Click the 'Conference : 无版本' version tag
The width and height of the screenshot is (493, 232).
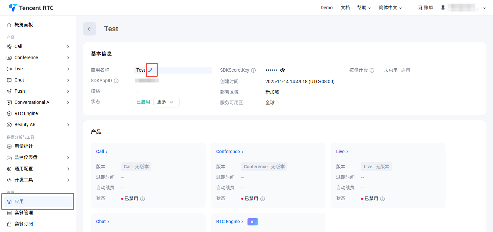pyautogui.click(x=264, y=167)
